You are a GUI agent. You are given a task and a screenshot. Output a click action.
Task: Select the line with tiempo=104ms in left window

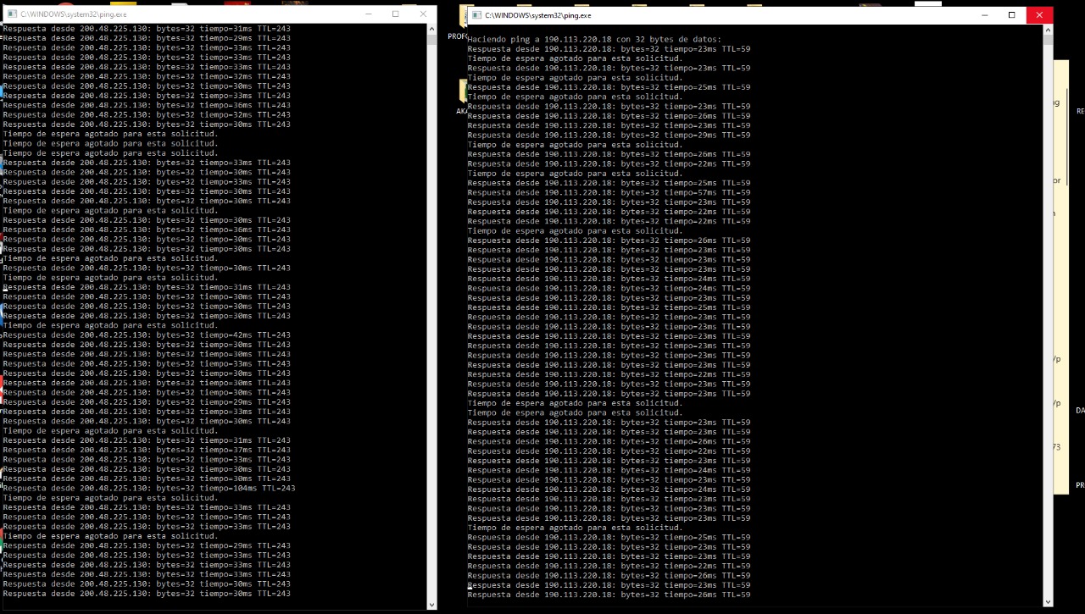point(149,488)
